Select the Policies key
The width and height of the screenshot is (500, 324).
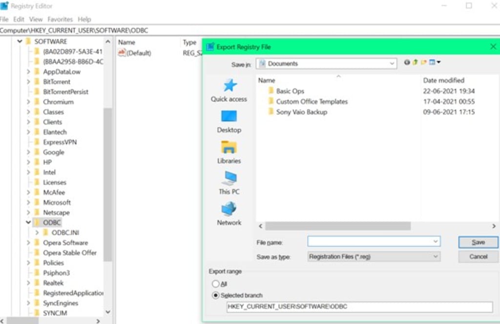point(53,263)
